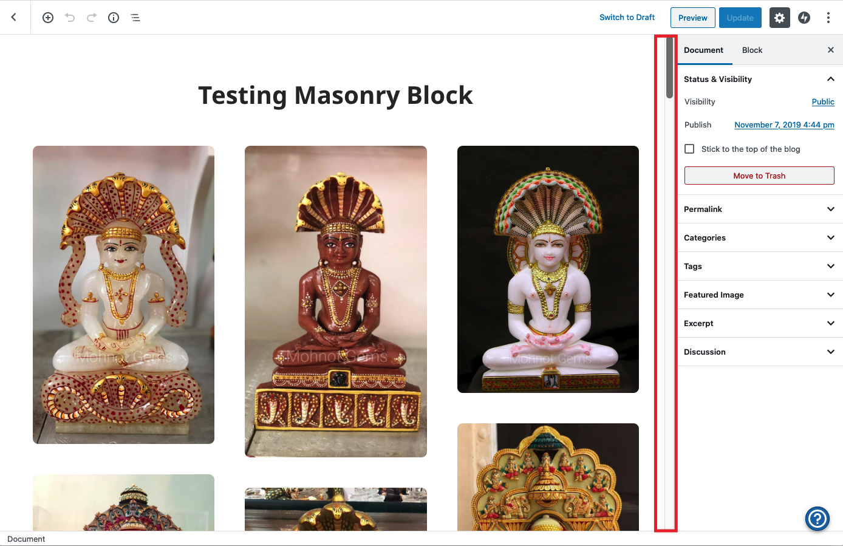Switch to the Block tab

pyautogui.click(x=752, y=50)
